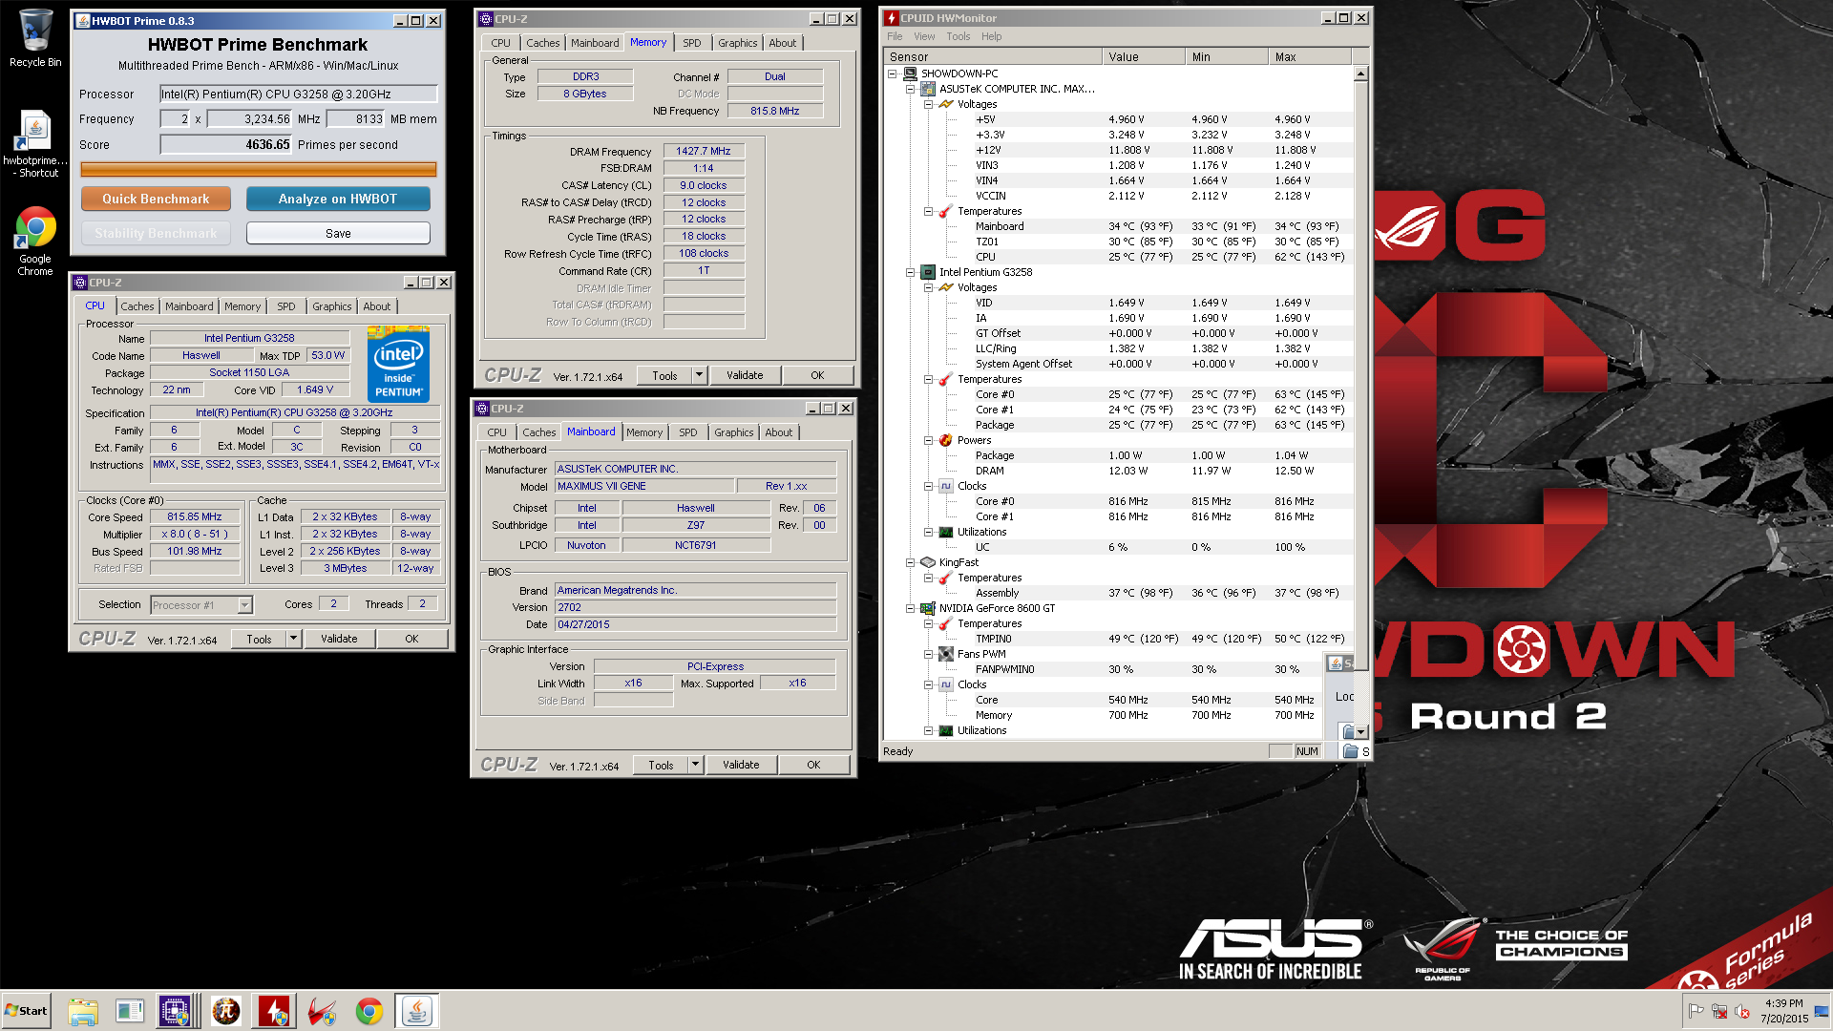Click the KingFast drive icon in tree

(928, 562)
